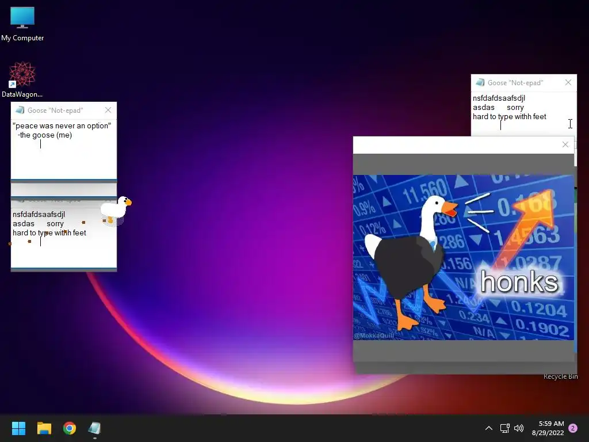589x442 pixels.
Task: Click text "peace was never an option"
Action: tap(62, 126)
